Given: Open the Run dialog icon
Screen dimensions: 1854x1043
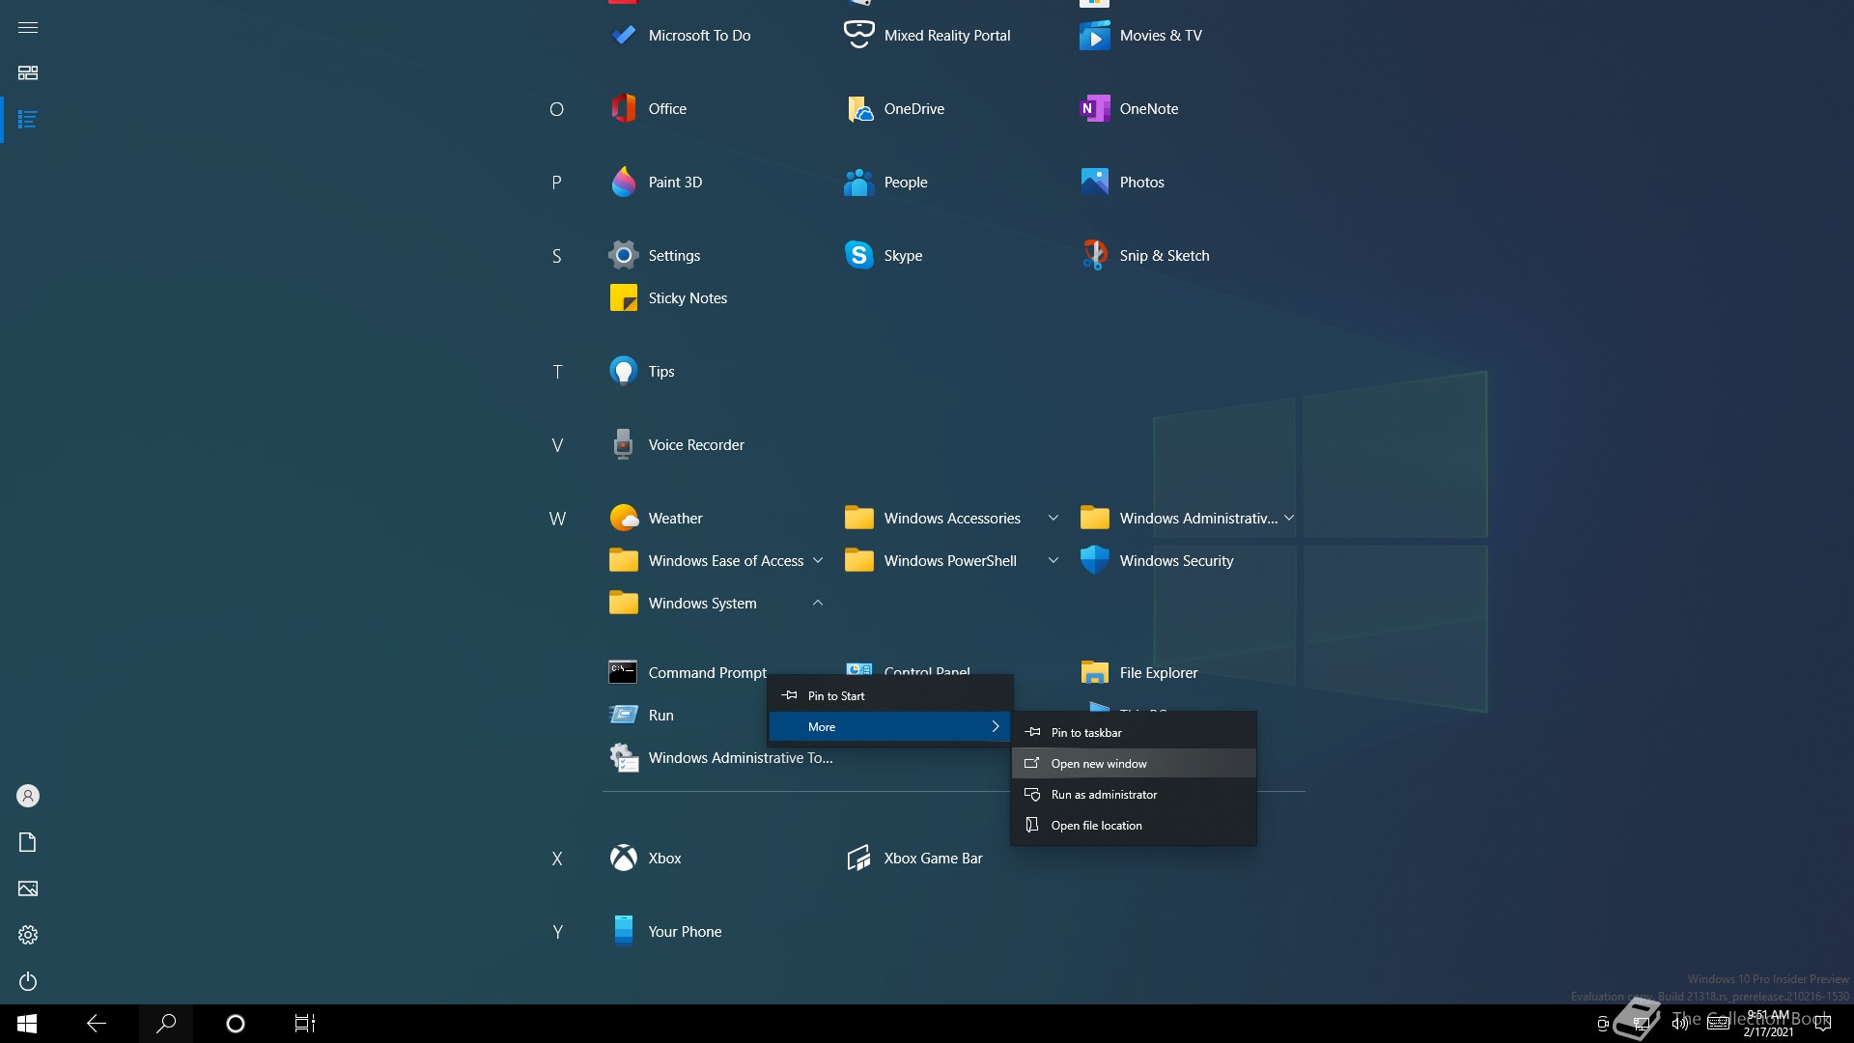Looking at the screenshot, I should pos(623,716).
